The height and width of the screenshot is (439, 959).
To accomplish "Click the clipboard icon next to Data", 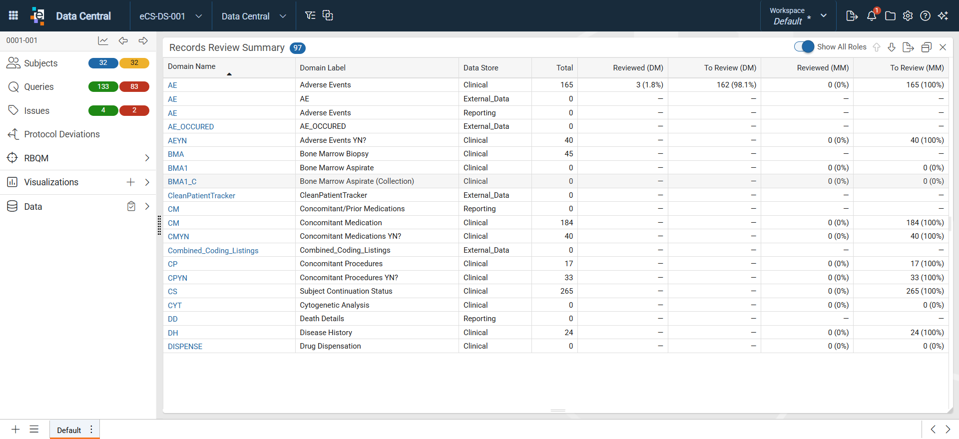I will tap(131, 206).
